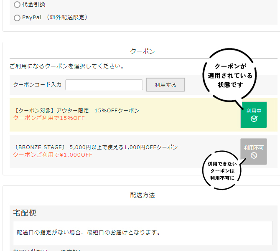This screenshot has width=280, height=251.
Task: Click the coupon code input field
Action: point(104,85)
